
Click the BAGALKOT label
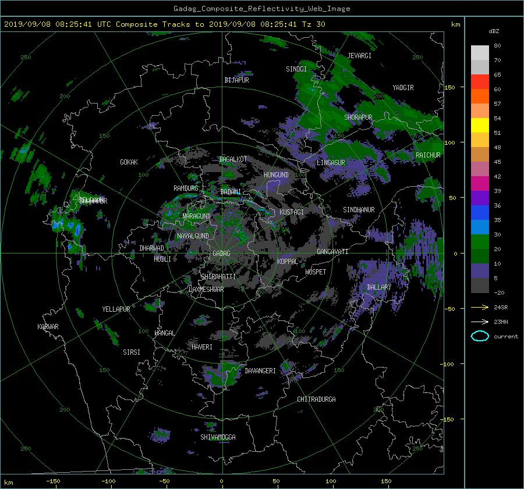(233, 159)
